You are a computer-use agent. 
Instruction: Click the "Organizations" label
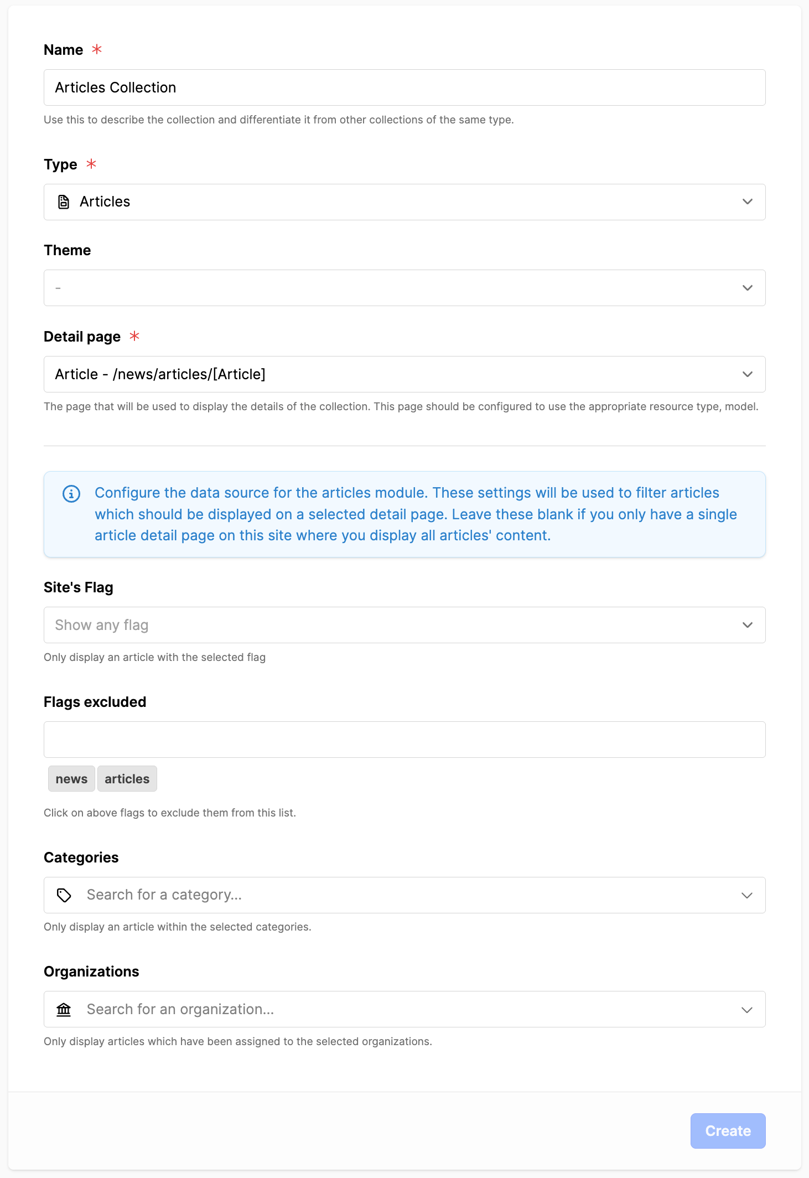click(x=91, y=972)
